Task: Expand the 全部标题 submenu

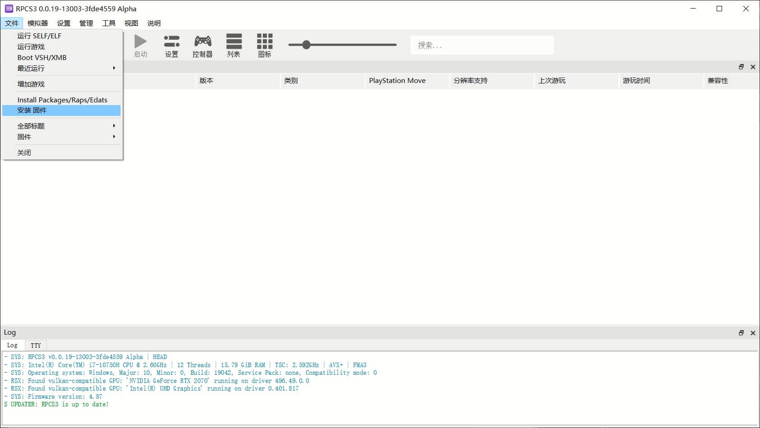Action: (61, 126)
